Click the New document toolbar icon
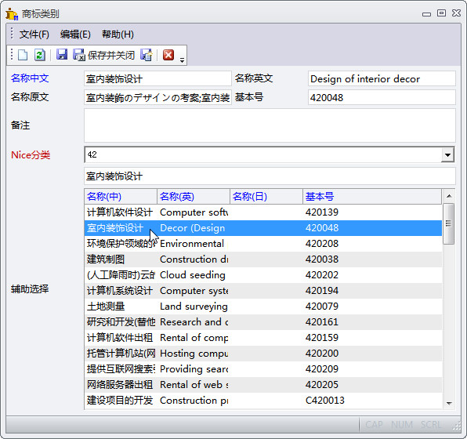467x439 pixels. [x=23, y=55]
